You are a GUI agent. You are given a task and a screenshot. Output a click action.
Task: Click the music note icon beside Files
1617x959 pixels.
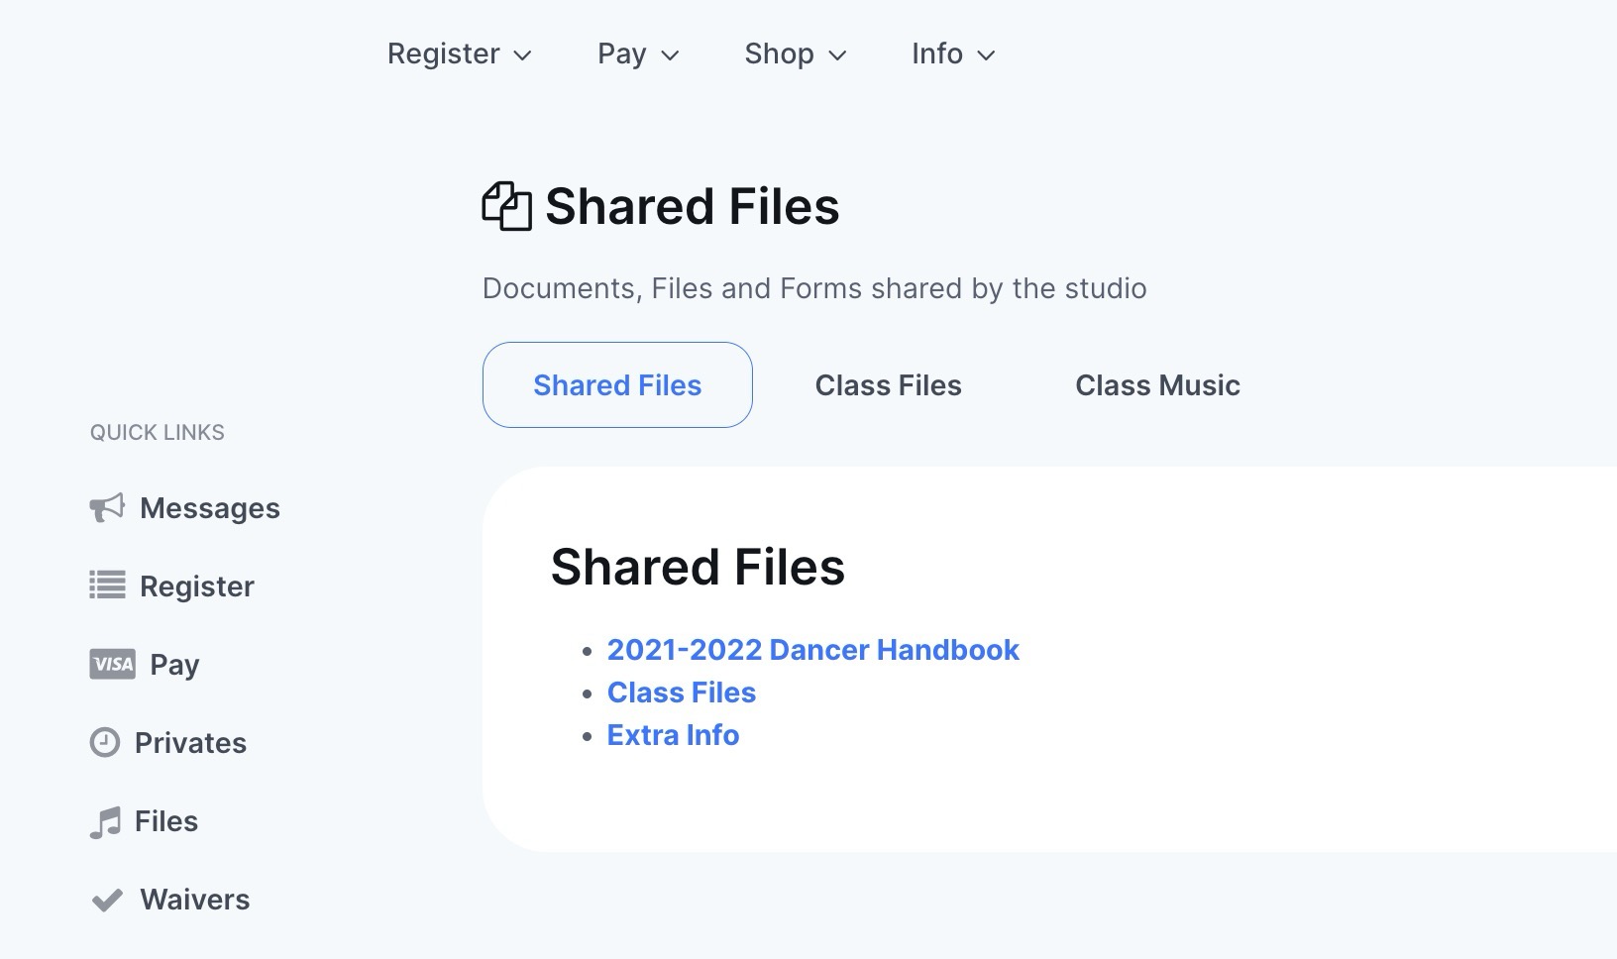105,821
